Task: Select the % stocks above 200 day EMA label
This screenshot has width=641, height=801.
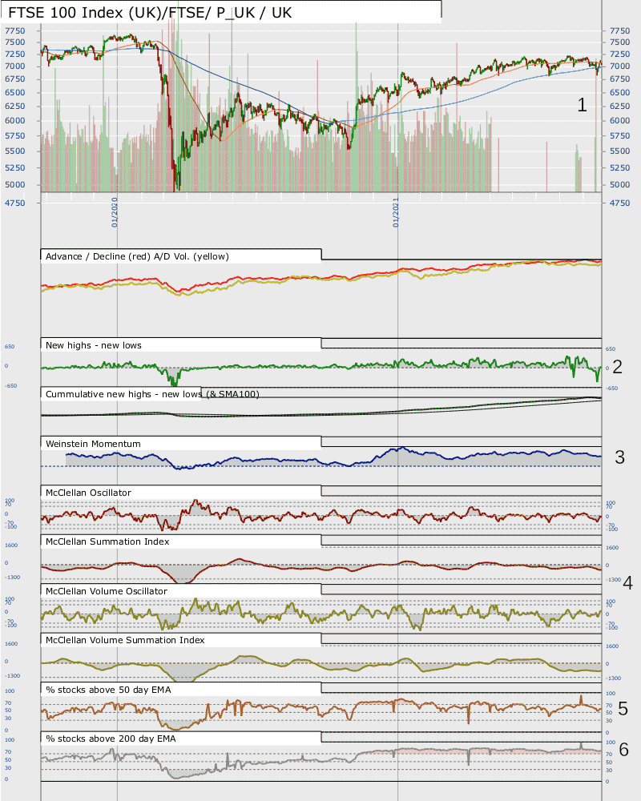Action: tap(111, 739)
